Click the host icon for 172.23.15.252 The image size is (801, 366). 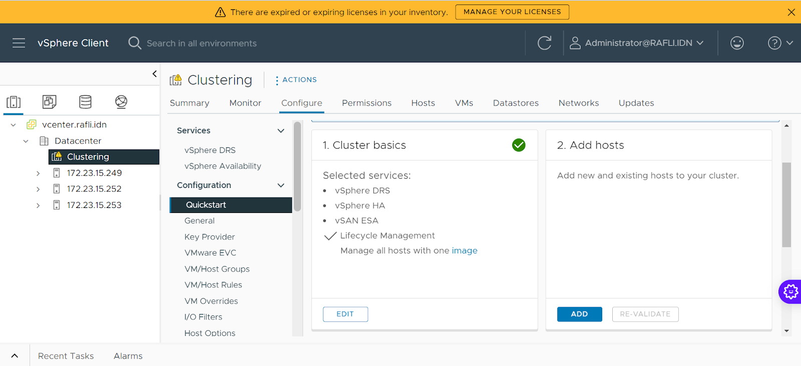(x=57, y=189)
